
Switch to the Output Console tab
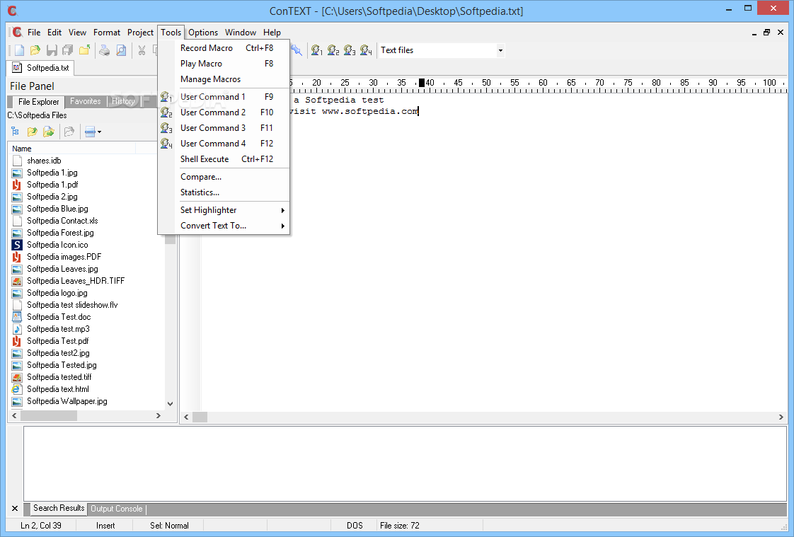tap(117, 509)
